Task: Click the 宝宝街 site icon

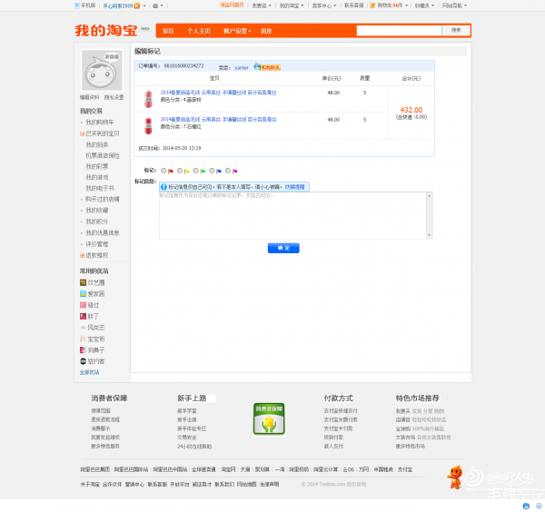Action: (83, 339)
